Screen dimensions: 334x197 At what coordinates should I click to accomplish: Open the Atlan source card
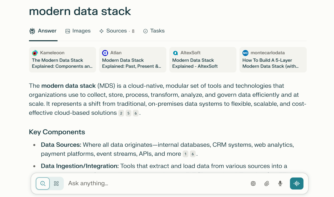coord(133,60)
